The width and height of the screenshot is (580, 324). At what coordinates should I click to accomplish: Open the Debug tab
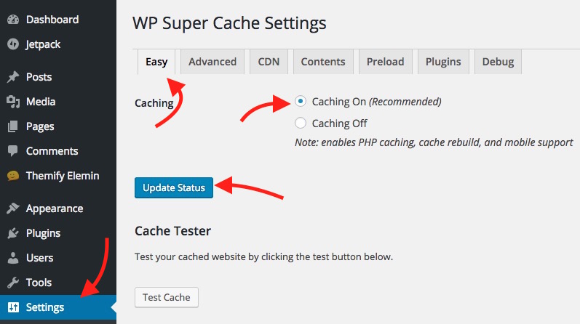click(x=498, y=62)
